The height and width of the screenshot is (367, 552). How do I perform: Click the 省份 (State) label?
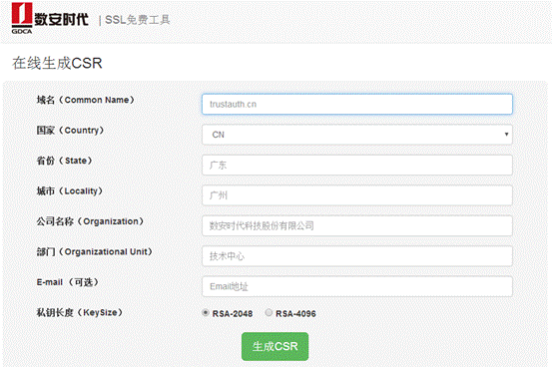(65, 161)
